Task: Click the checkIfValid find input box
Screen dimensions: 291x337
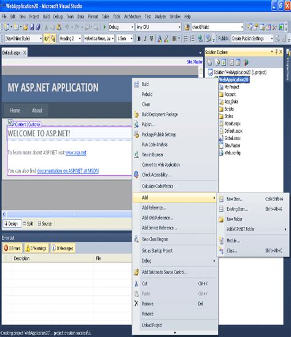Action: click(x=217, y=27)
